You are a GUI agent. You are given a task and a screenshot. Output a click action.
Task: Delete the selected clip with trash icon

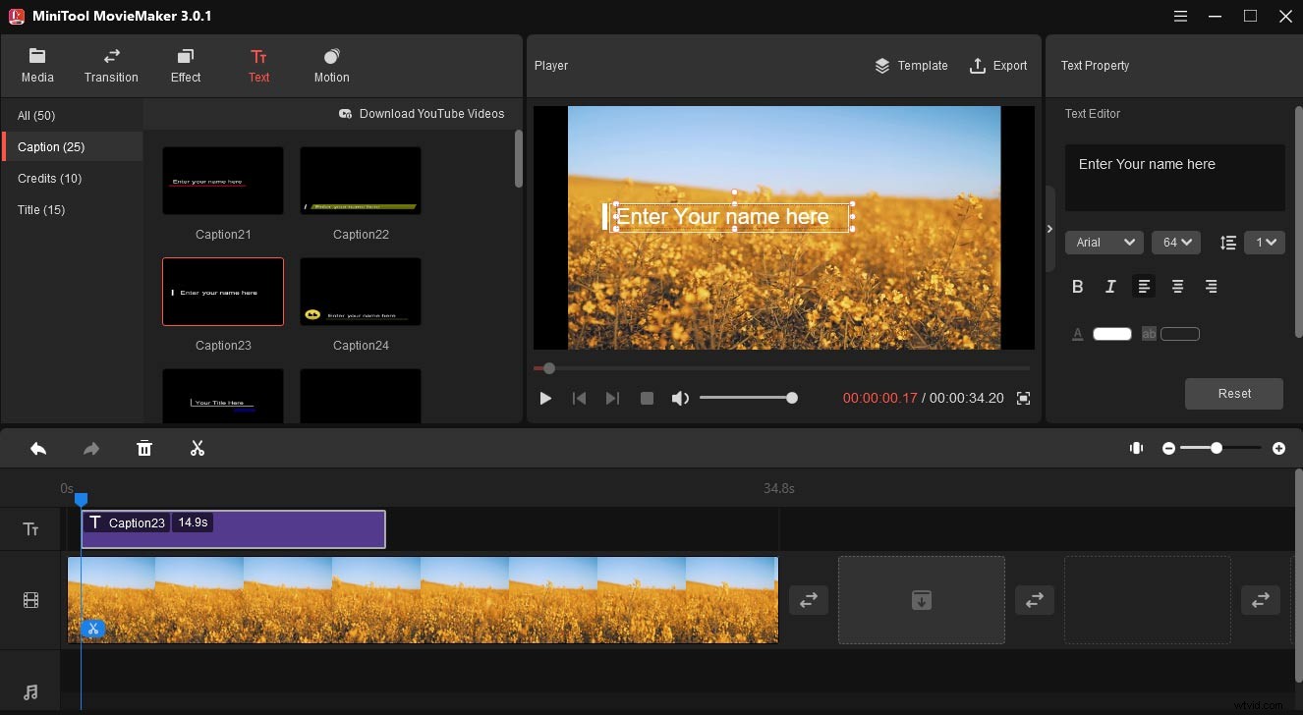(x=144, y=448)
